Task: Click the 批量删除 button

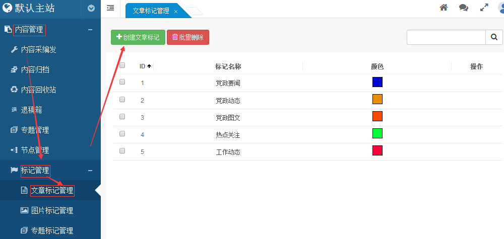Action: (187, 37)
